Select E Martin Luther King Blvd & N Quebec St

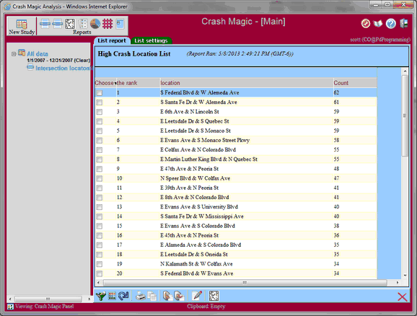click(x=236, y=159)
